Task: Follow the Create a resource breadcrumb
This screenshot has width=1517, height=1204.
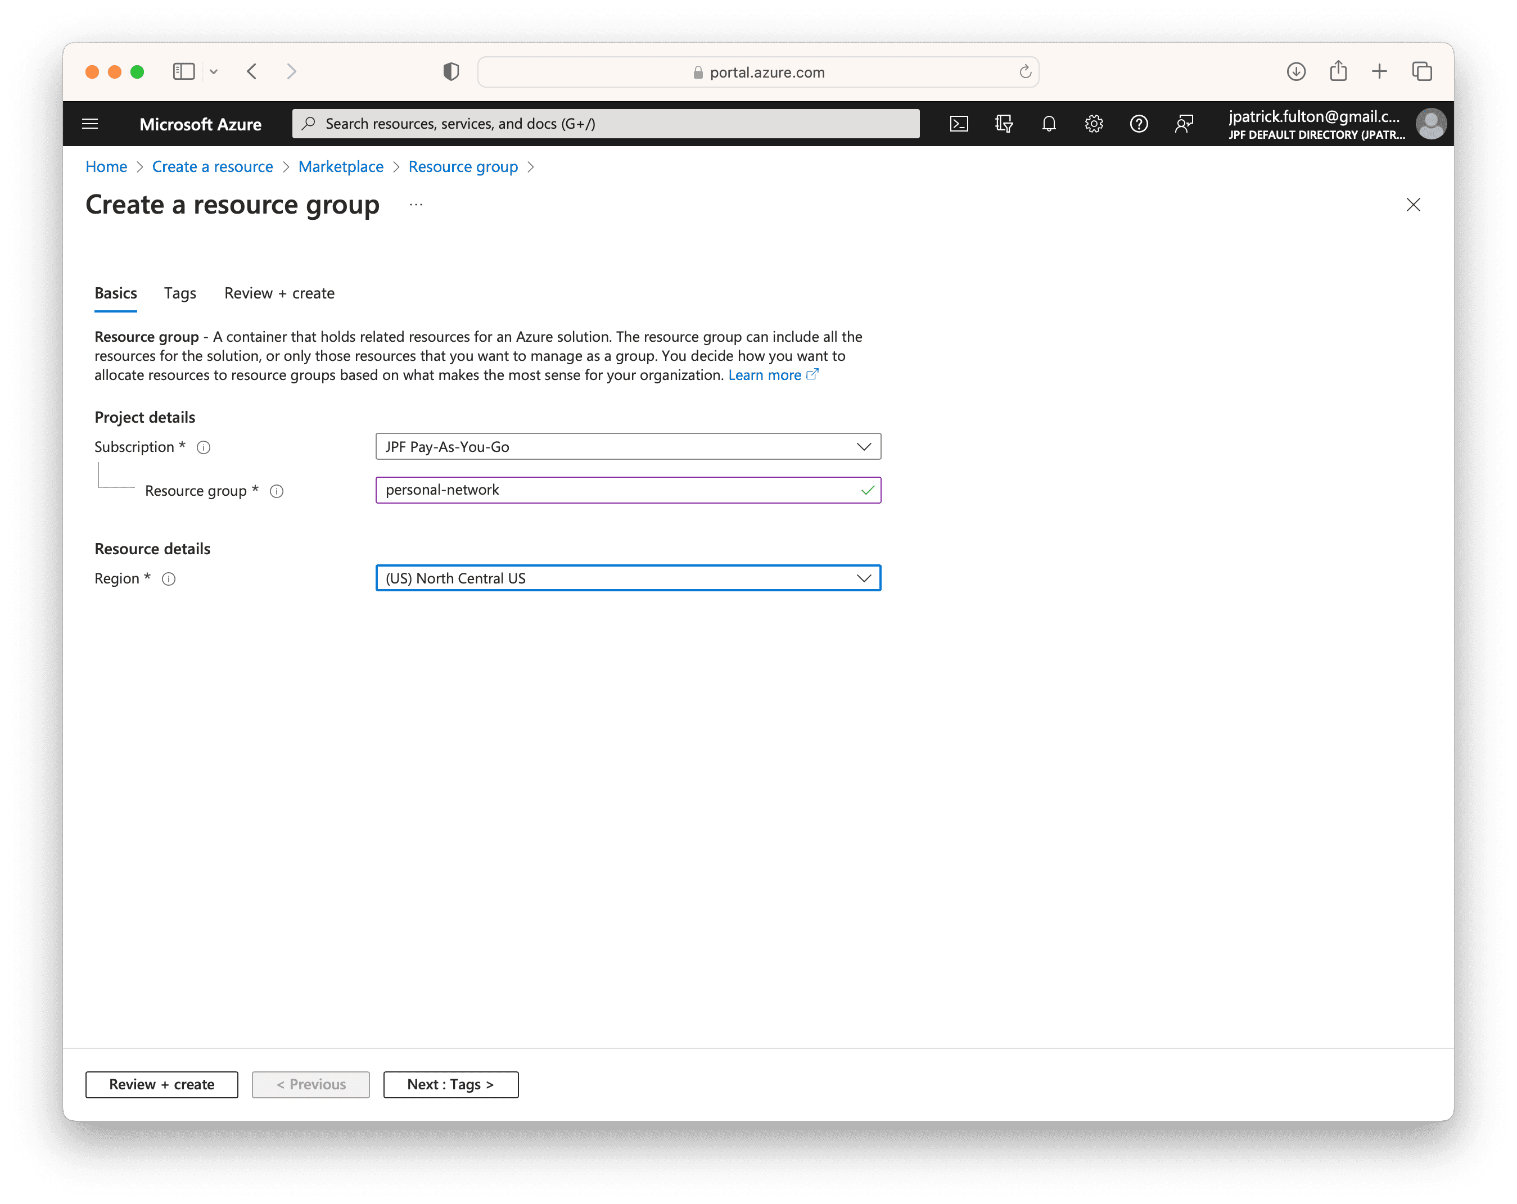Action: 213,167
